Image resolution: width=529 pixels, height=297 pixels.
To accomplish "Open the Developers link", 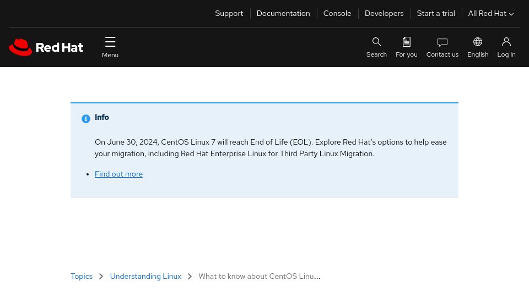I will (x=384, y=13).
